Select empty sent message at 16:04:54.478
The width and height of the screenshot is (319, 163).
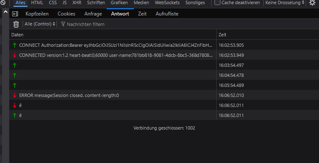(x=164, y=75)
